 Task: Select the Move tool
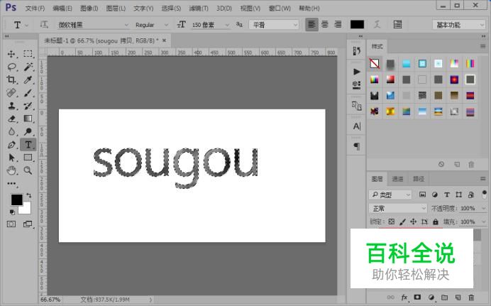[x=11, y=54]
